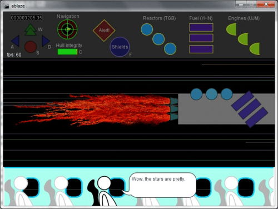Image resolution: width=278 pixels, height=209 pixels.
Task: Click the bottom teal engine nozzle on ship
Action: (174, 117)
